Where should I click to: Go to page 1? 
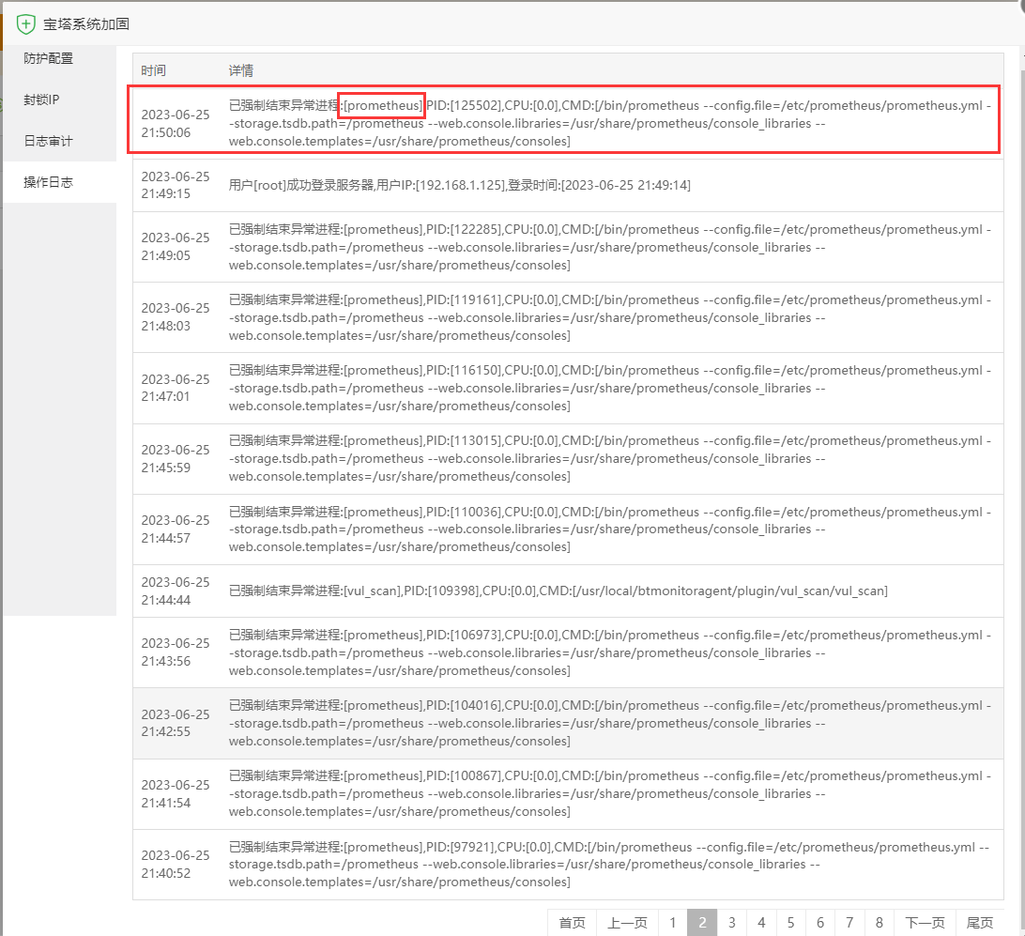tap(672, 923)
